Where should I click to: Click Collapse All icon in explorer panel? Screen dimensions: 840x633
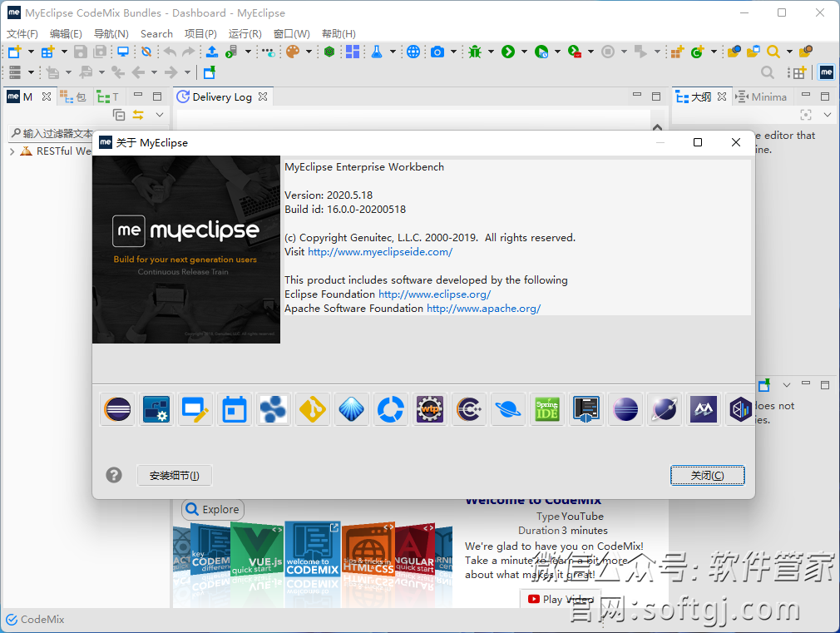119,114
